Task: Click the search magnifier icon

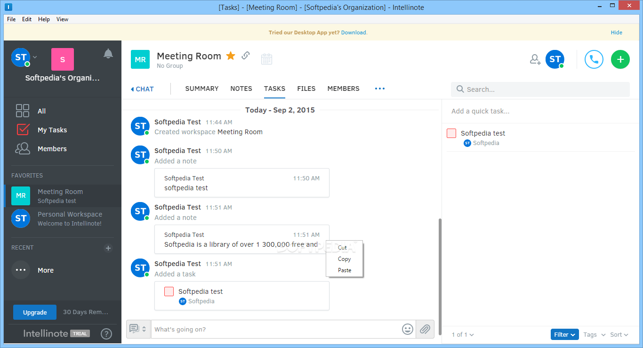Action: point(460,89)
